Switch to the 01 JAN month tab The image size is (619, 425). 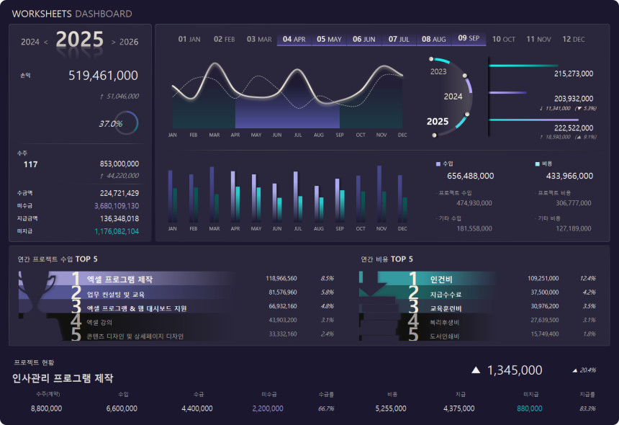point(189,39)
